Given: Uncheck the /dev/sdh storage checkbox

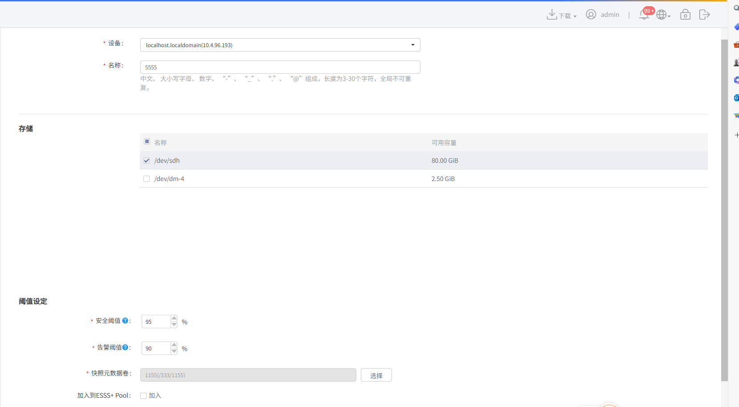Looking at the screenshot, I should point(147,161).
